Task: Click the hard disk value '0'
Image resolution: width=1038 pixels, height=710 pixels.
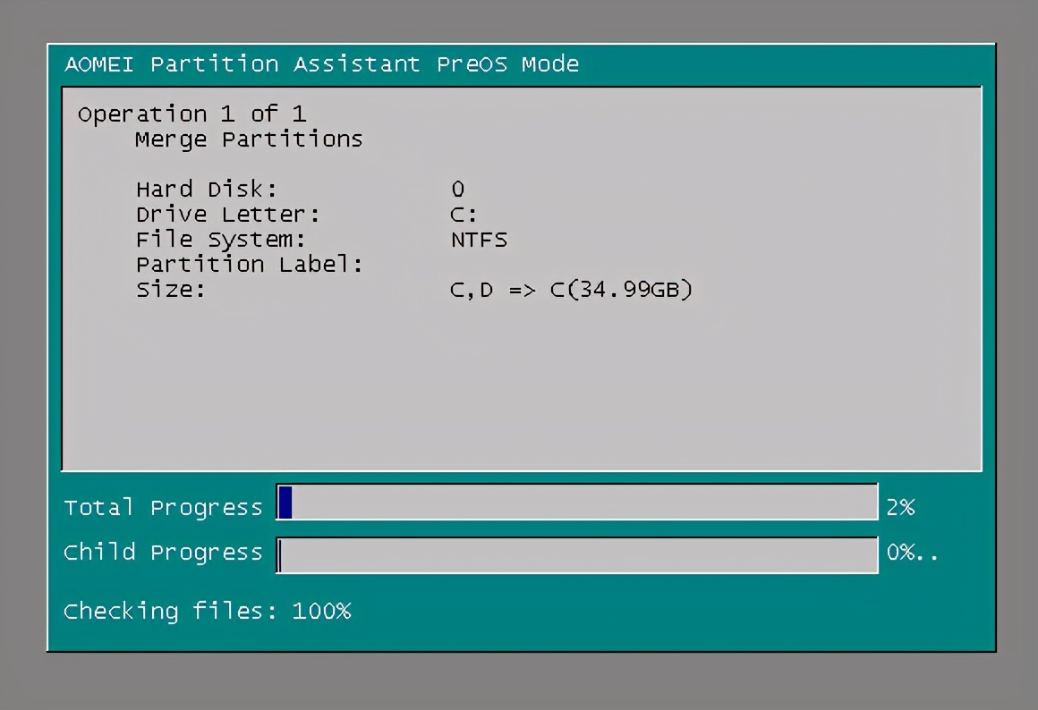Action: [x=458, y=190]
